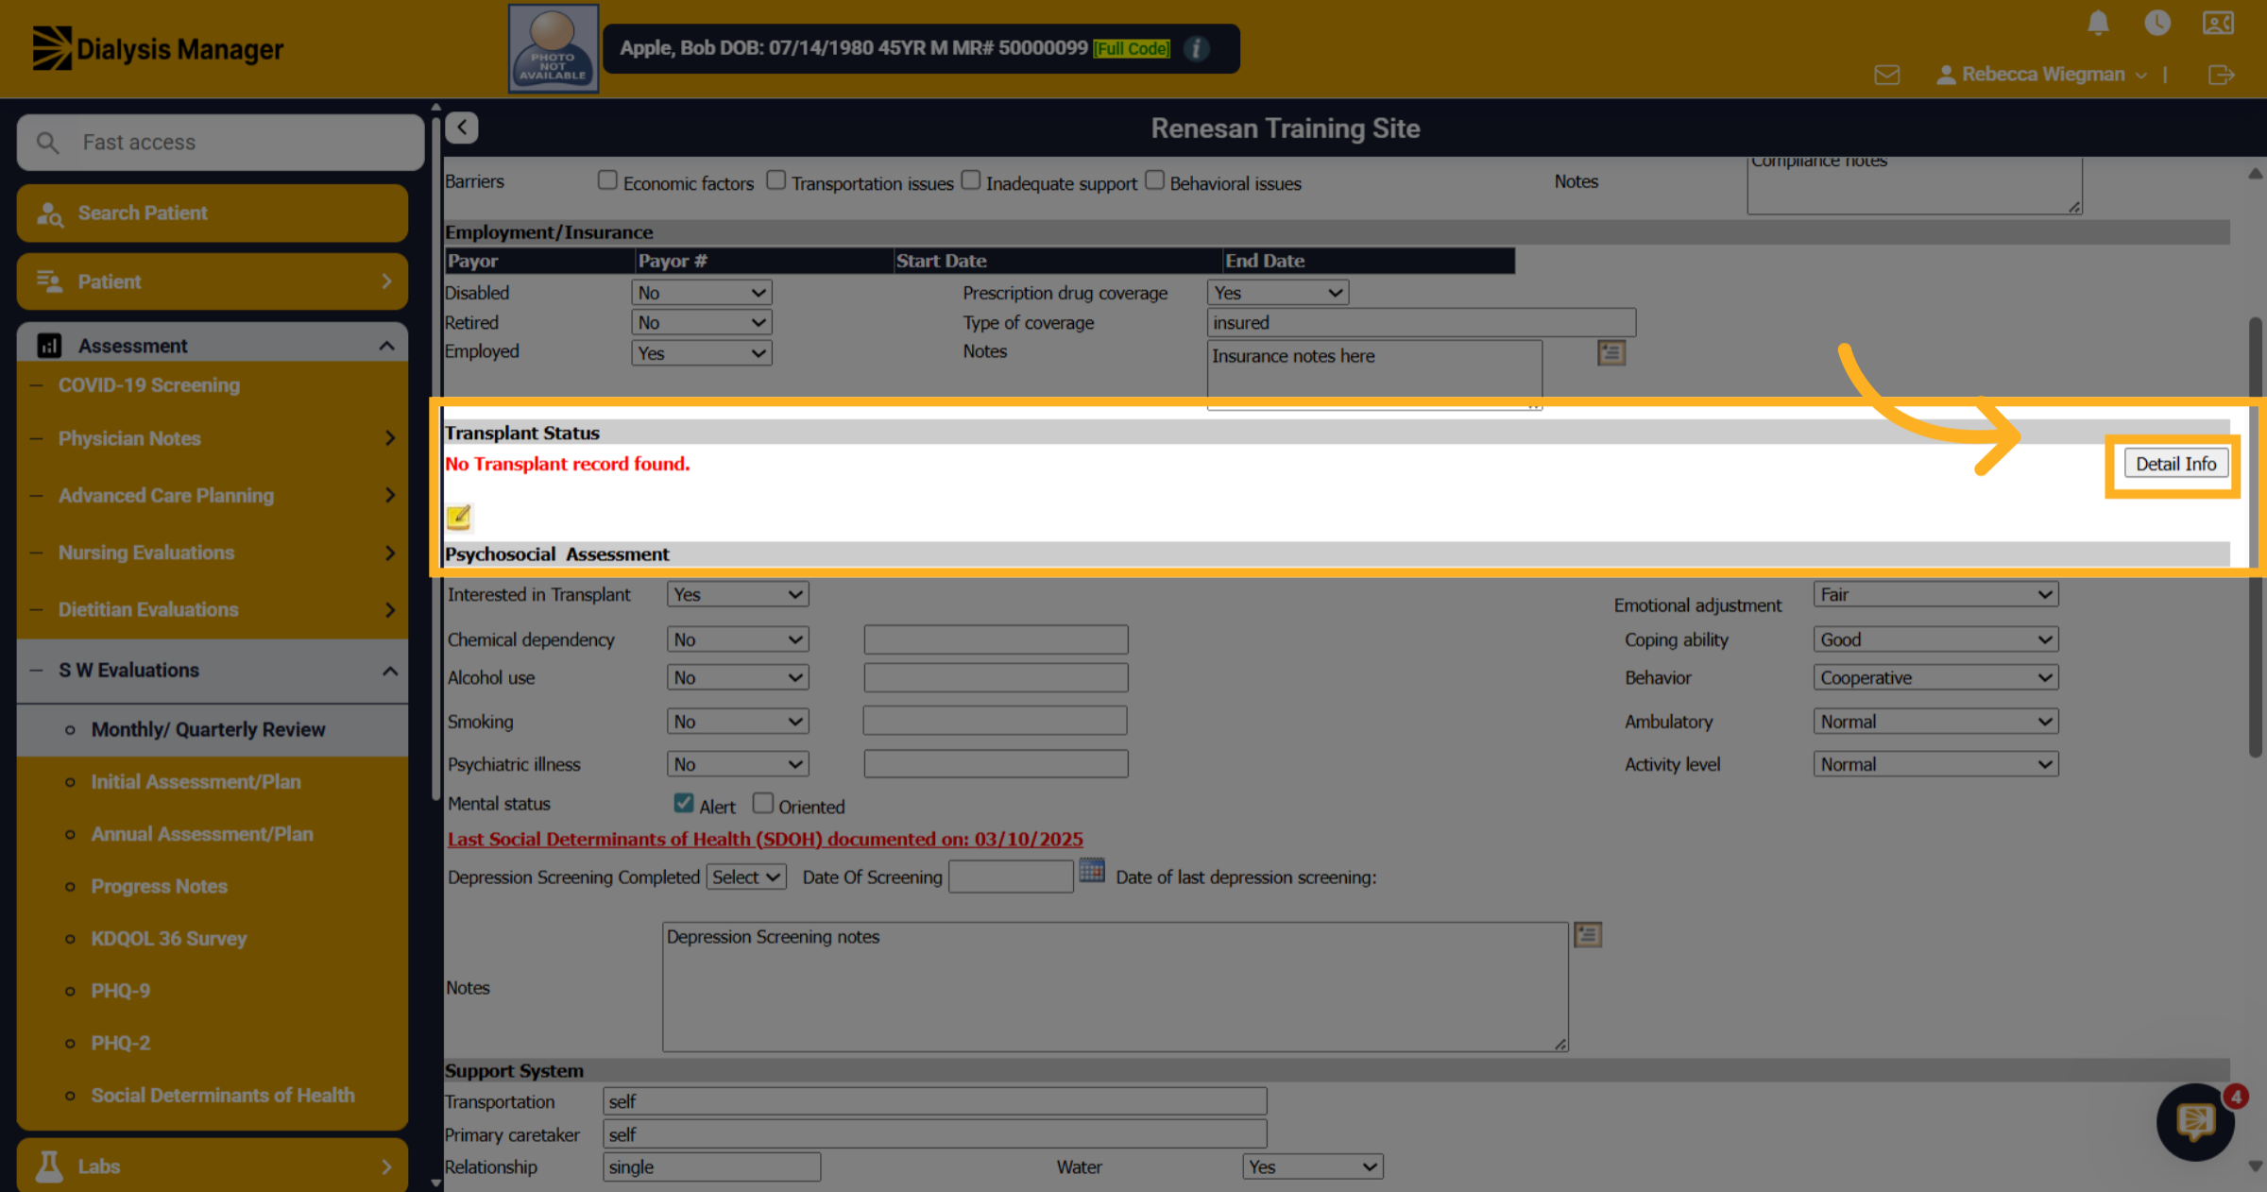Open Depression Screening Completed dropdown
2267x1192 pixels.
(x=747, y=877)
